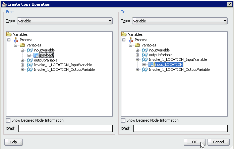The width and height of the screenshot is (234, 149).
Task: Click the dialog title bar application icon
Action: point(4,4)
